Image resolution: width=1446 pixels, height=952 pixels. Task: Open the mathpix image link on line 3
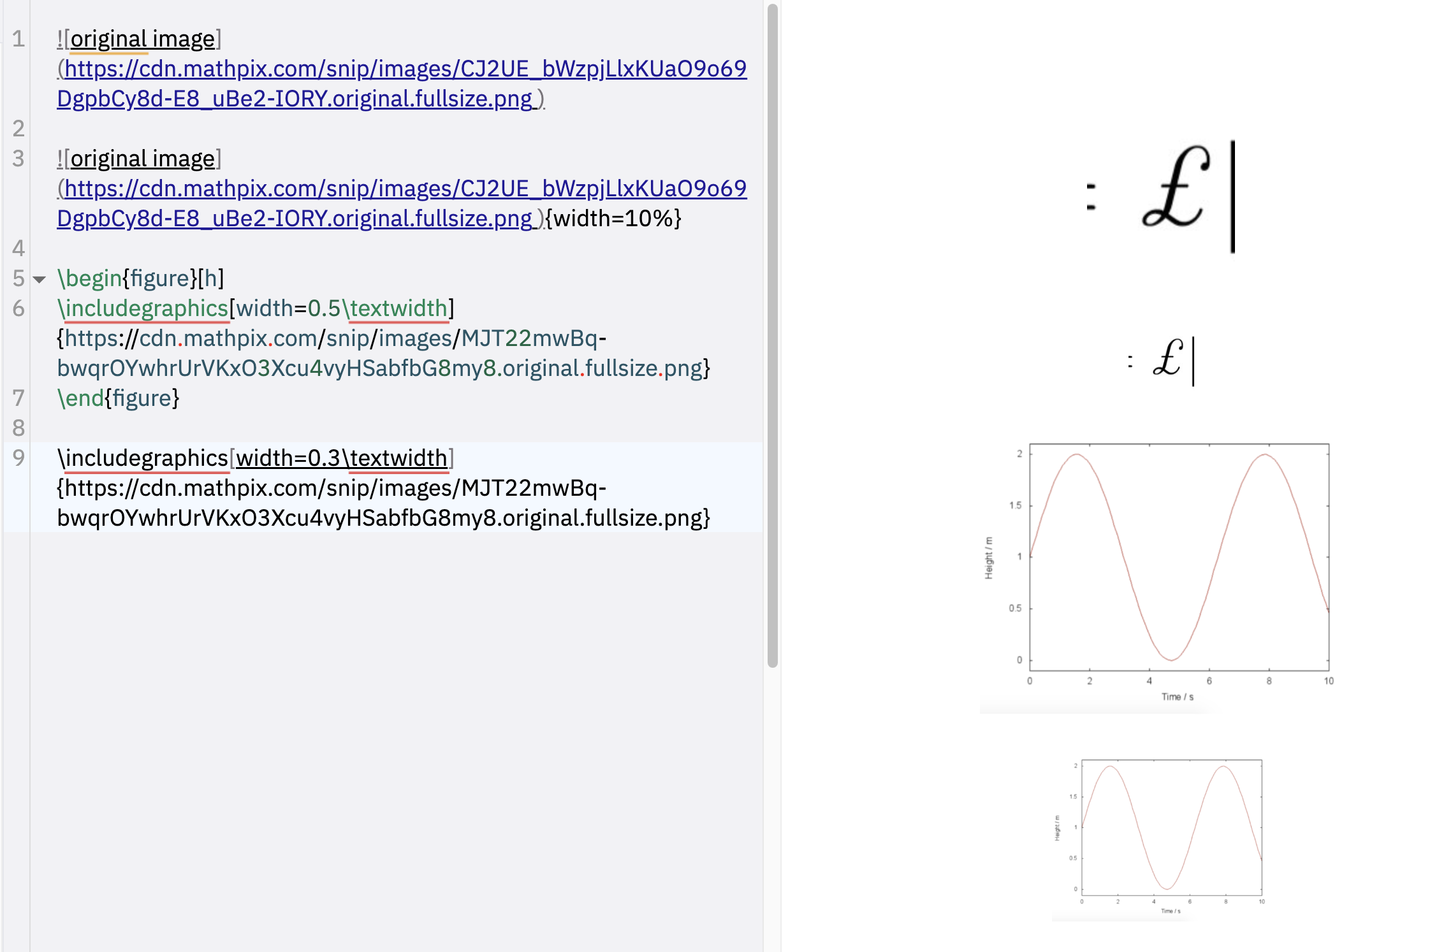pos(402,203)
